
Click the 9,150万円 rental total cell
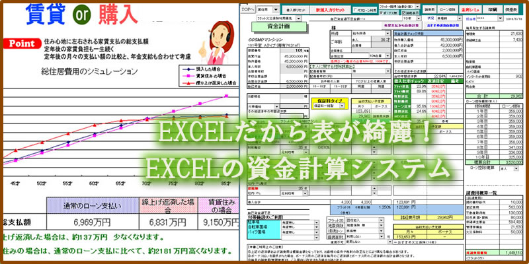pos(218,222)
